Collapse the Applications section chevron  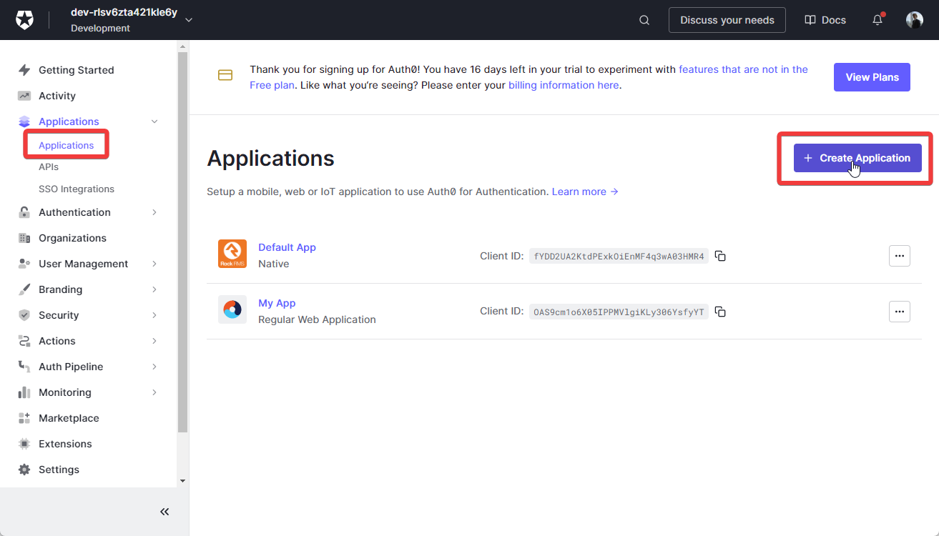[x=154, y=121]
